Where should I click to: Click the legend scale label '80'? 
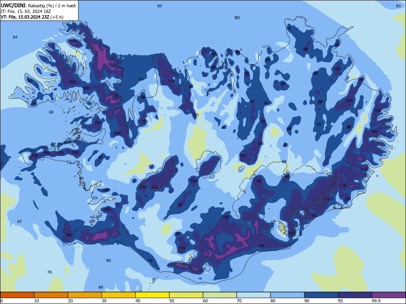tap(273, 301)
